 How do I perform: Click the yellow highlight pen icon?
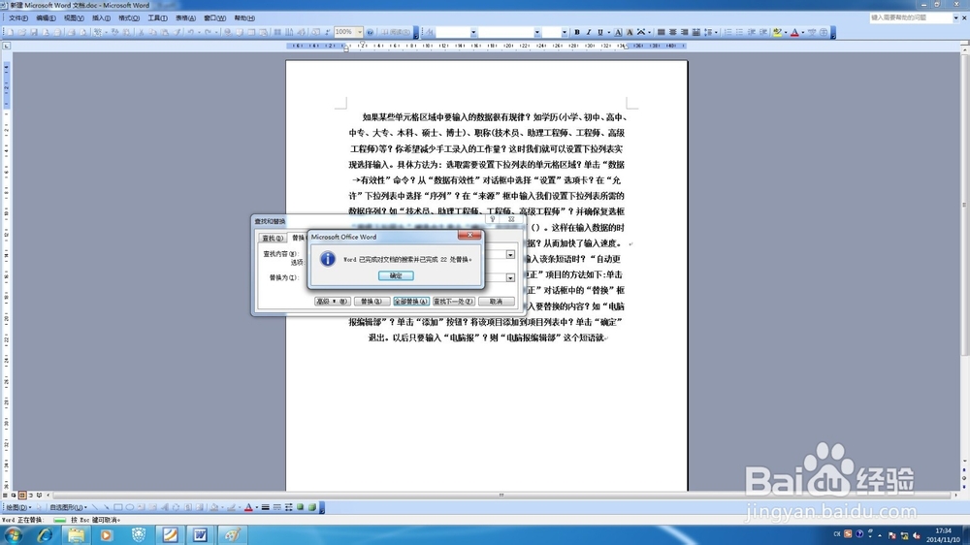(x=777, y=32)
